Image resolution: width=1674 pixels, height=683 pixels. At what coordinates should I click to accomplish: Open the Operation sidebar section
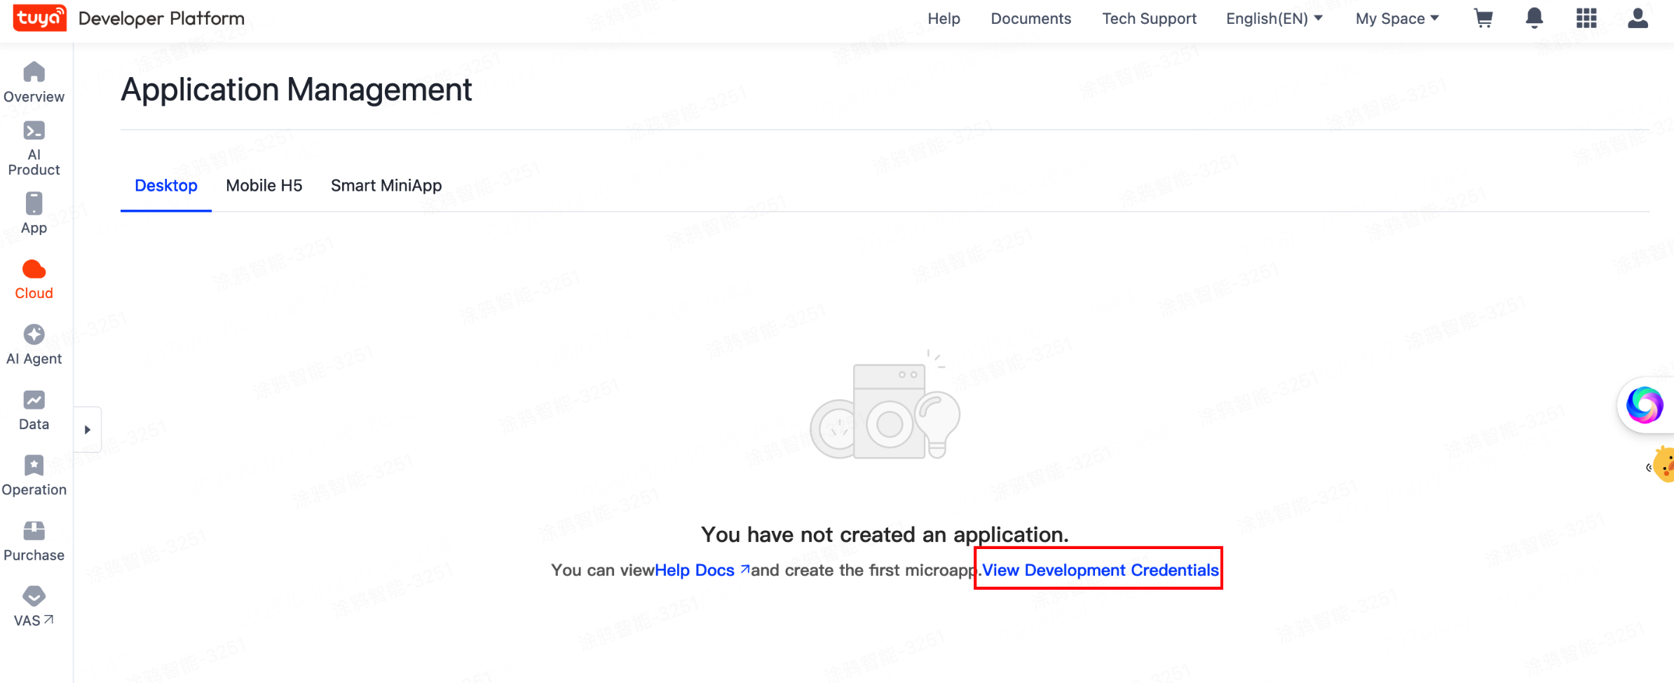pyautogui.click(x=34, y=475)
